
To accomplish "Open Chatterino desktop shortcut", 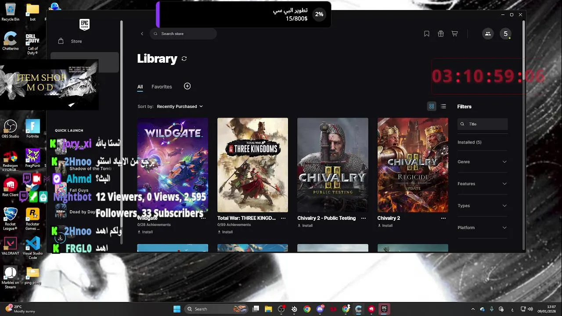I will click(10, 41).
